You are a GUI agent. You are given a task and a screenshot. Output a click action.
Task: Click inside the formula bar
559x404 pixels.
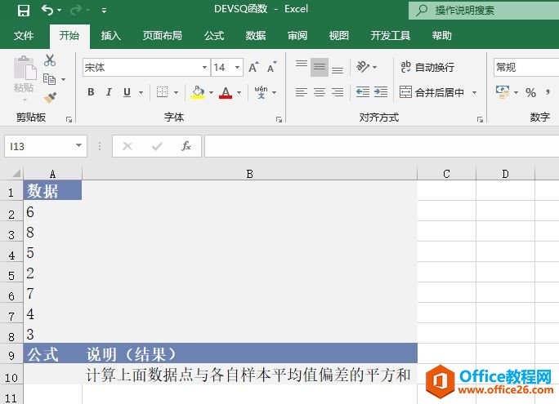pyautogui.click(x=382, y=146)
